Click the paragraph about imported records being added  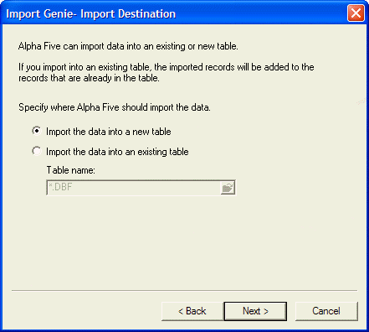[167, 72]
